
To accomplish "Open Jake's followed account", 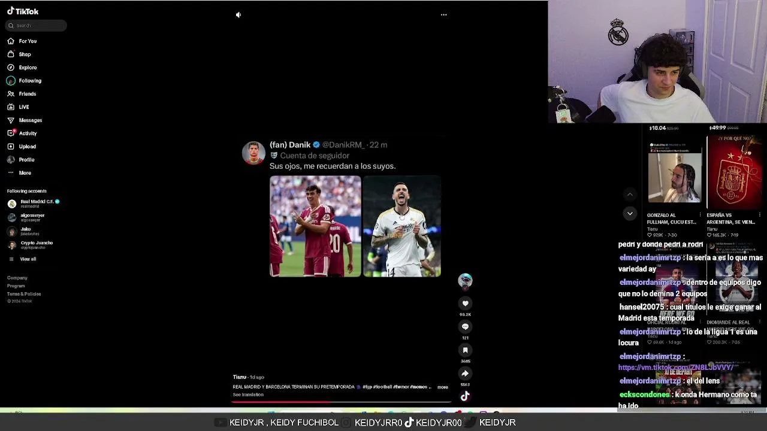I will point(23,231).
